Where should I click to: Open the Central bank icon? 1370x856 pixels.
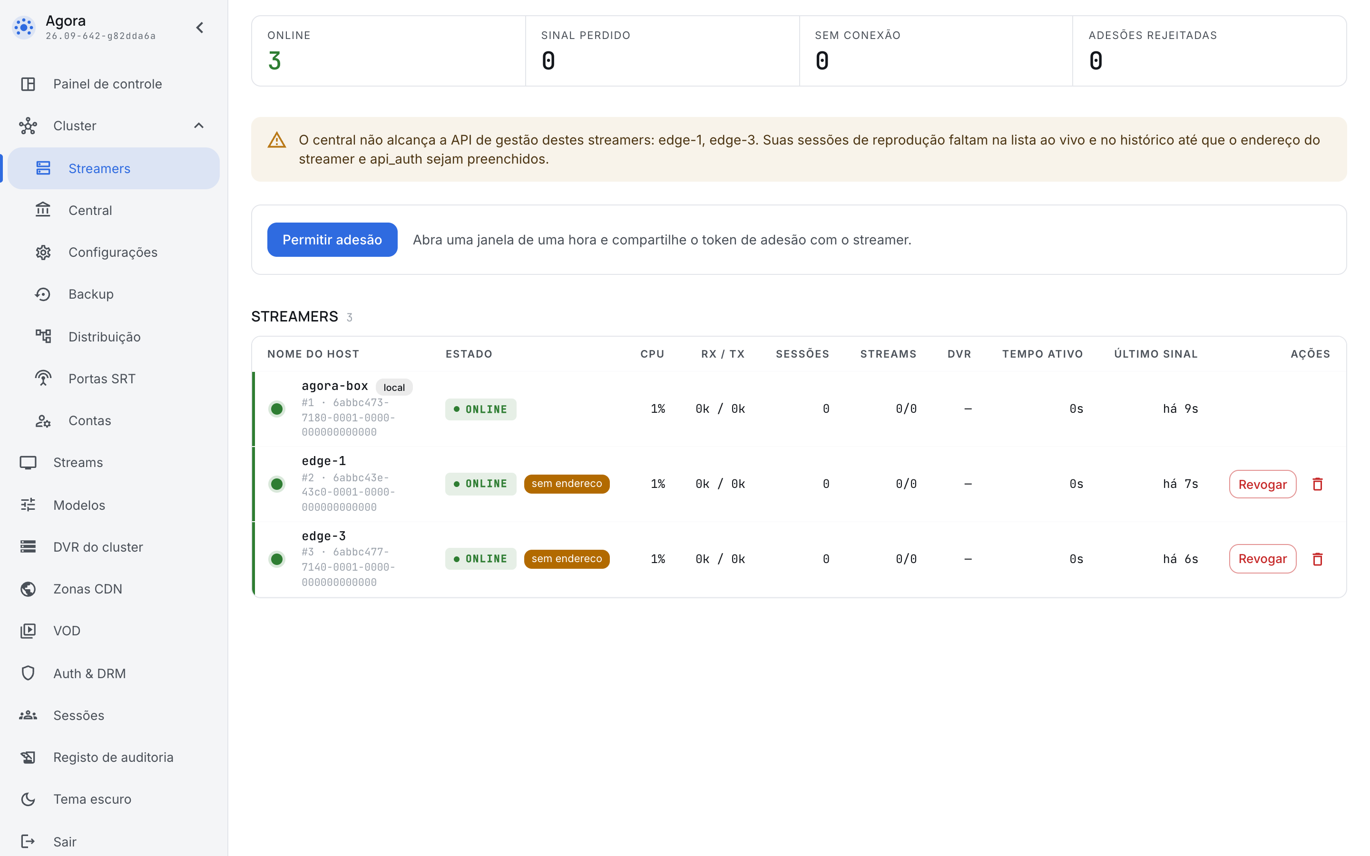point(43,210)
